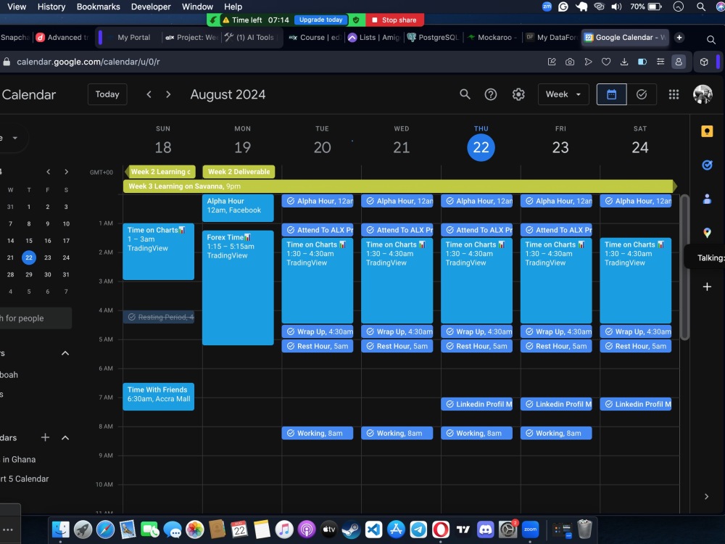Viewport: 725px width, 544px height.
Task: Hide the side panel with bottom chevron
Action: (706, 496)
